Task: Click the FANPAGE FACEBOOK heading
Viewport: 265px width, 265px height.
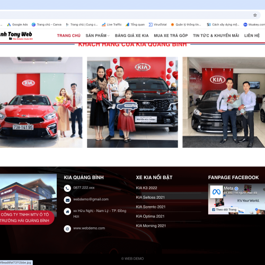Action: pyautogui.click(x=233, y=178)
